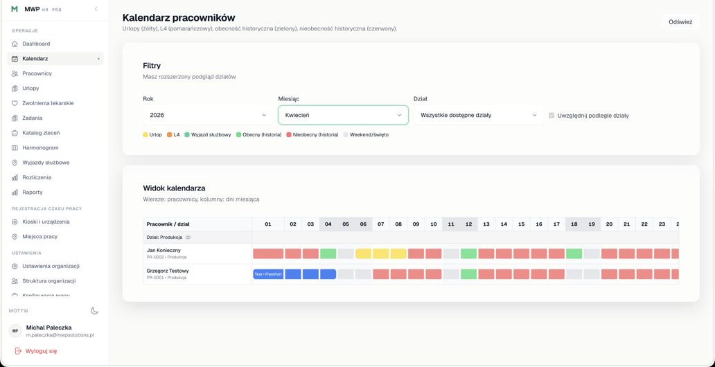This screenshot has height=367, width=715.
Task: Click the Ustawienia organizacji gear icon
Action: (x=15, y=266)
